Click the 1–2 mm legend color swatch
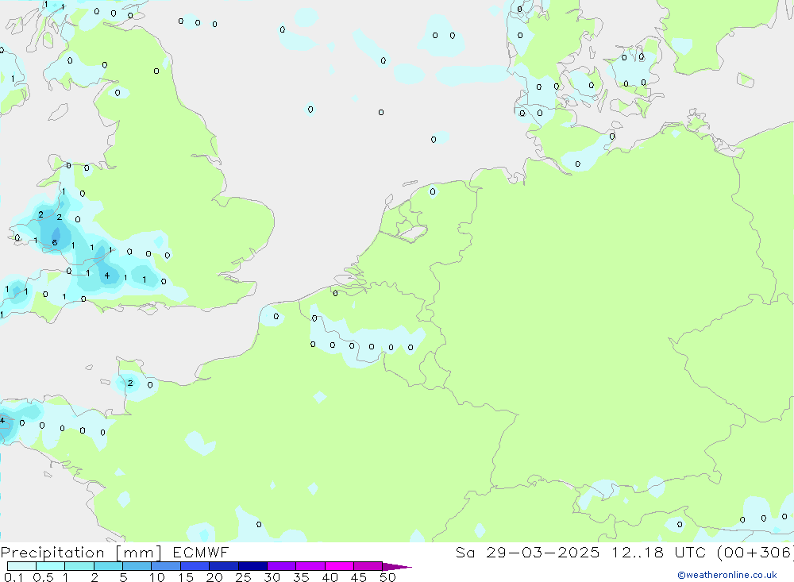Screen dimensions: 794x582 click(79, 566)
